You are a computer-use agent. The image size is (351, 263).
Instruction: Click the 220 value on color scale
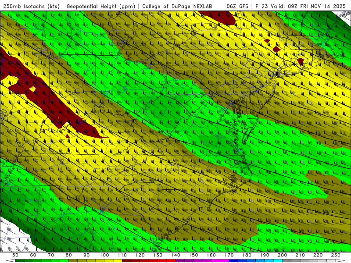(x=318, y=255)
